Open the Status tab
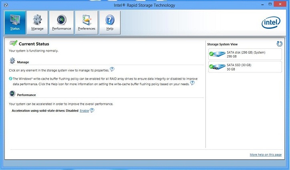This screenshot has height=170, width=290. pyautogui.click(x=15, y=22)
